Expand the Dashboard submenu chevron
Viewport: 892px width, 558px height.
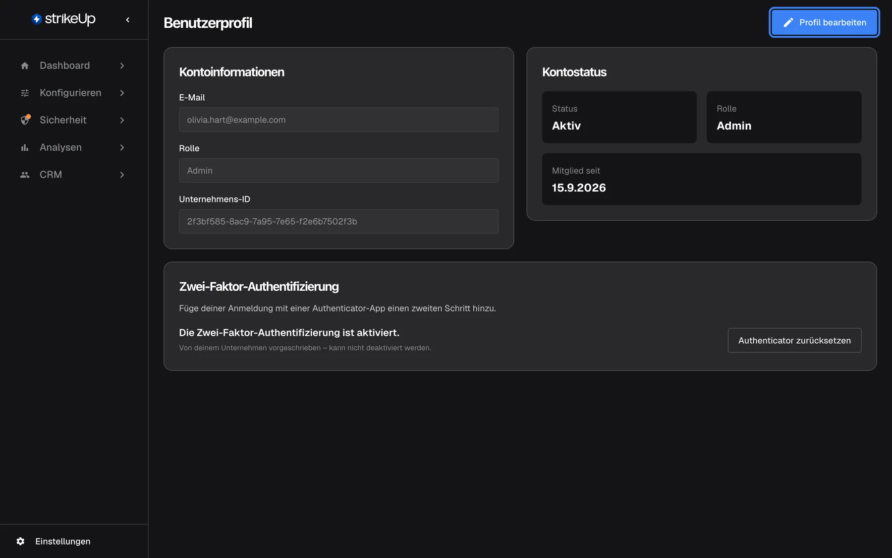122,65
